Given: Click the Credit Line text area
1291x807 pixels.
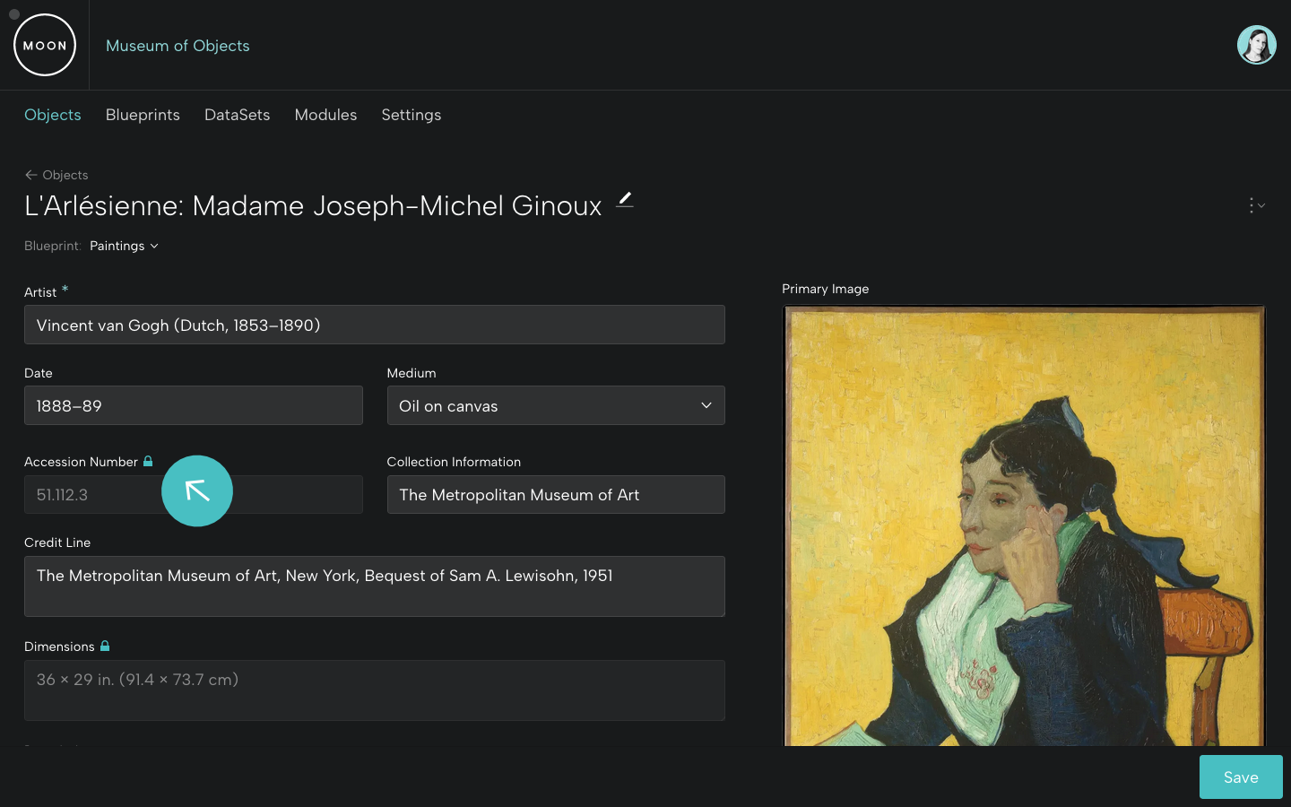Looking at the screenshot, I should [x=375, y=586].
